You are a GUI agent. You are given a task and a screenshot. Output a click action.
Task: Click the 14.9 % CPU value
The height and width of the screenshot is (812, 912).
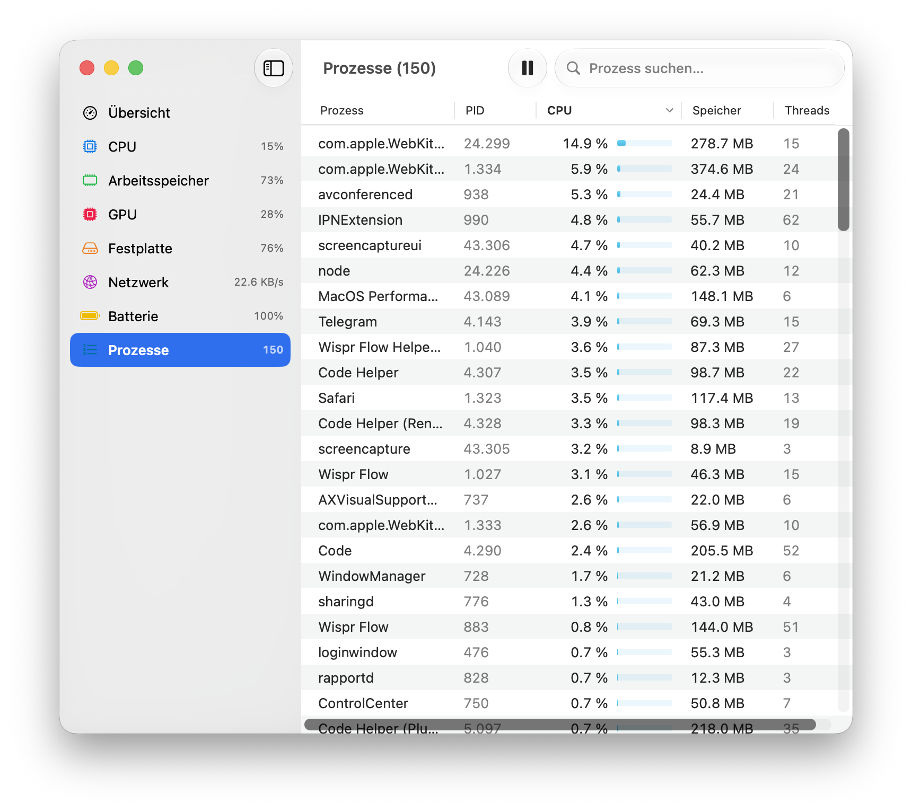pos(585,143)
